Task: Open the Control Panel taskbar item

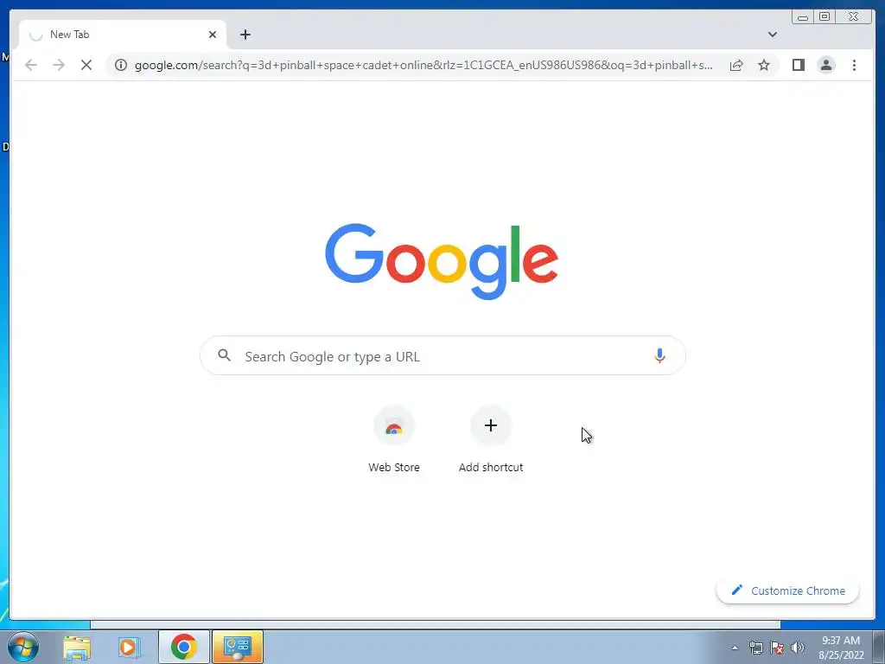Action: 238,647
